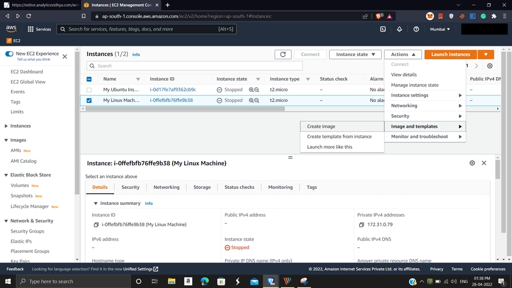Check the My Ubuntu instance row

click(x=89, y=90)
